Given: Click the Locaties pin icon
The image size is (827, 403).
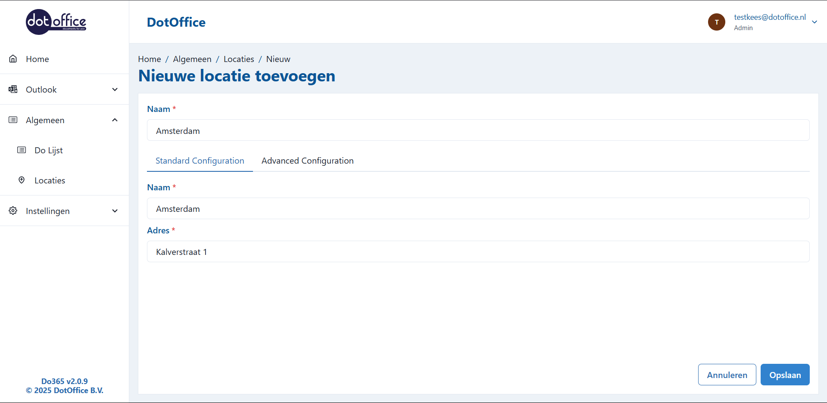Looking at the screenshot, I should point(22,180).
